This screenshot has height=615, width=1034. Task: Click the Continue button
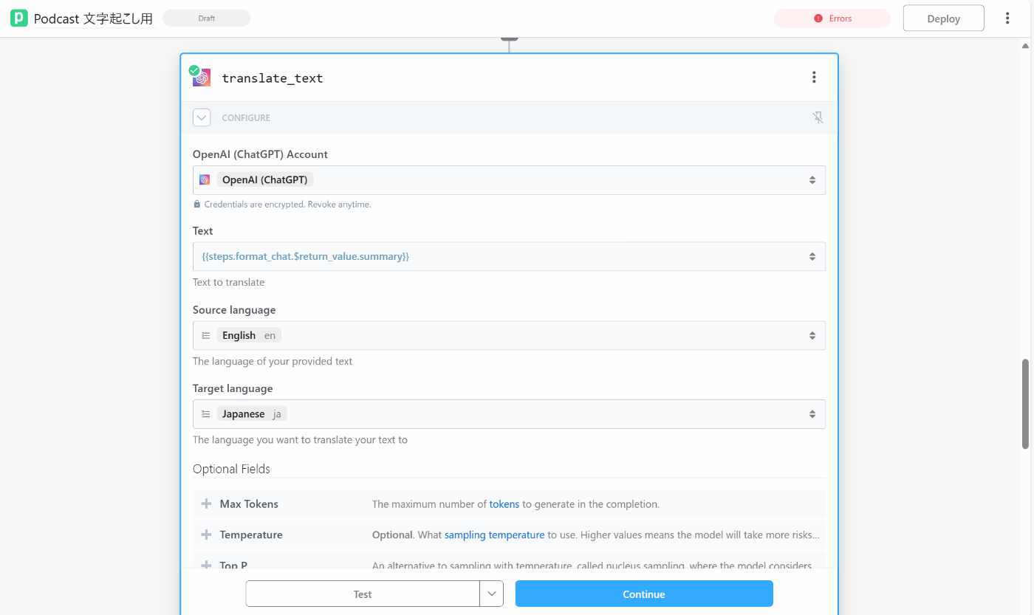click(x=644, y=594)
